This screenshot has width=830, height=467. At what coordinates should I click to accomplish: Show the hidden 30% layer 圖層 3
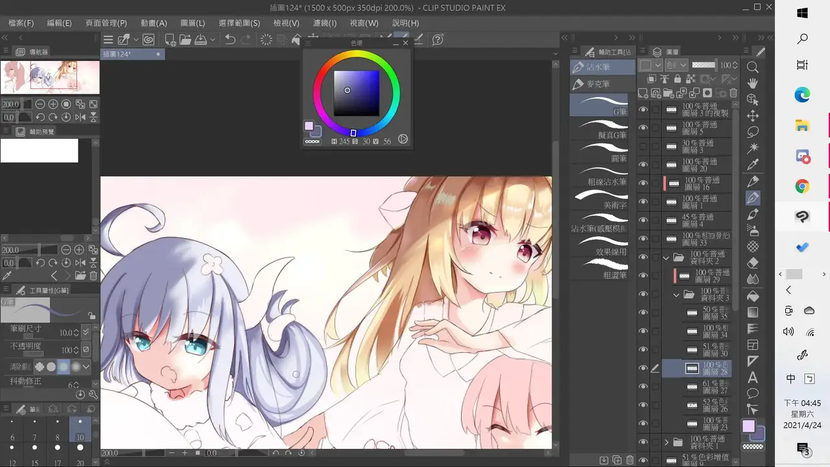click(643, 147)
